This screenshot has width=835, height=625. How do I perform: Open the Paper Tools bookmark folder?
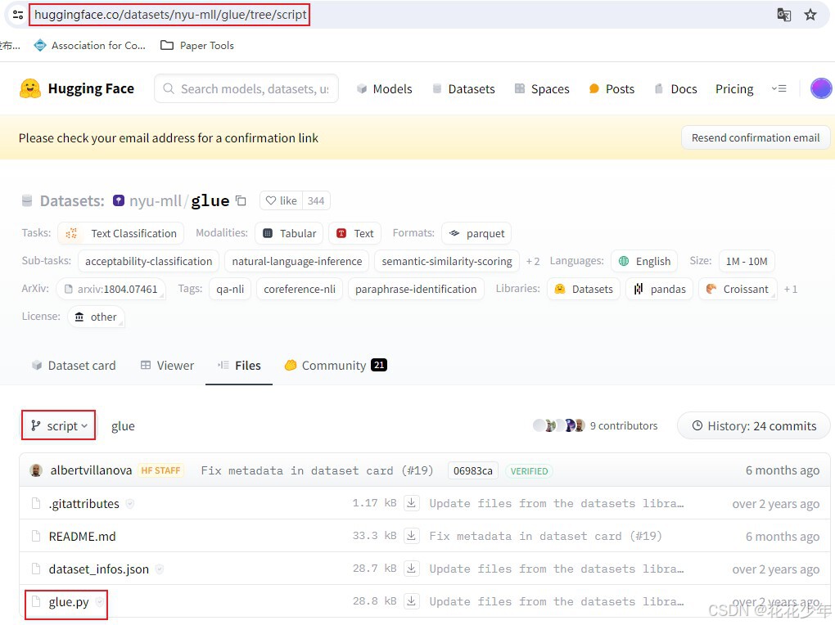point(197,45)
